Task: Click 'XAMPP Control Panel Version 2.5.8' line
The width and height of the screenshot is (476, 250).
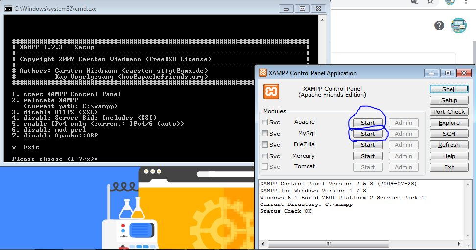Action: 338,183
